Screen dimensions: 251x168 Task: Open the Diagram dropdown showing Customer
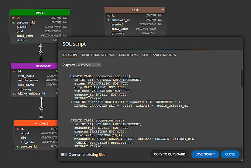coord(88,65)
